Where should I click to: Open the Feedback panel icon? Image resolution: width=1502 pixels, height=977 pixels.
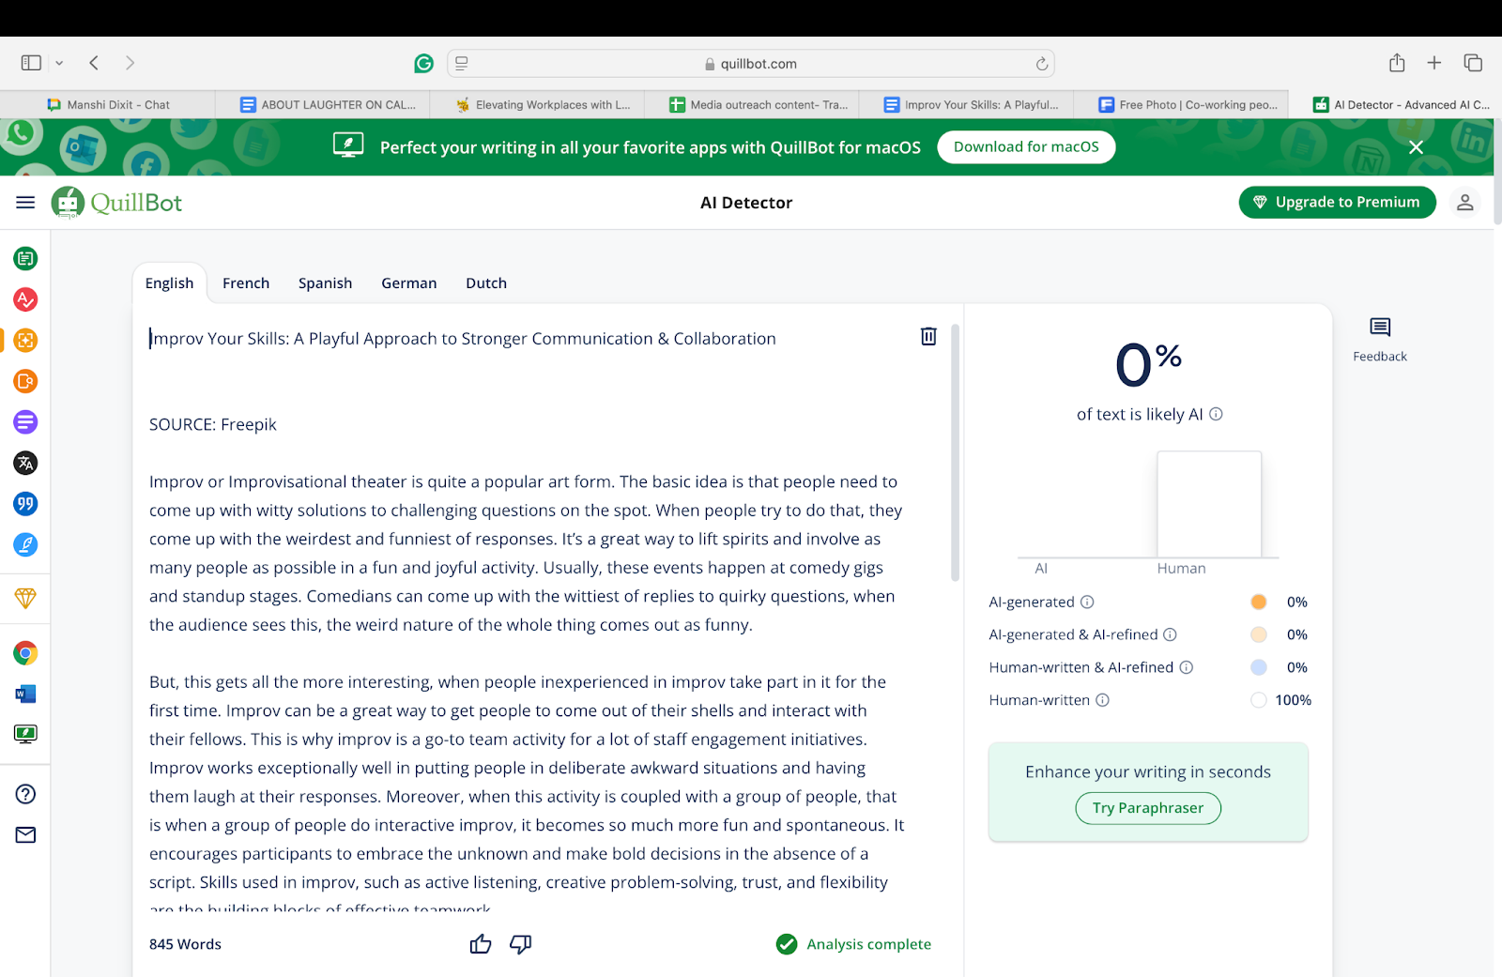point(1380,328)
